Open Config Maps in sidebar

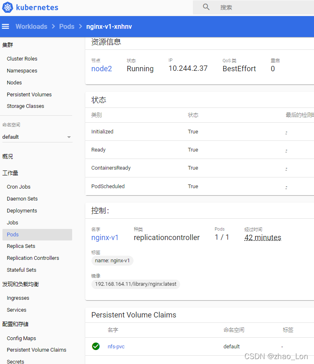click(21, 338)
